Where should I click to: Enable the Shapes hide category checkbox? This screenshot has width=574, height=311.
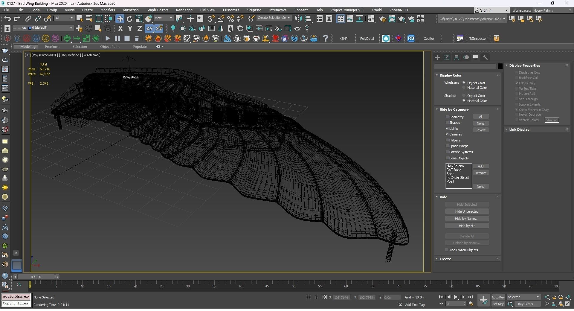447,122
